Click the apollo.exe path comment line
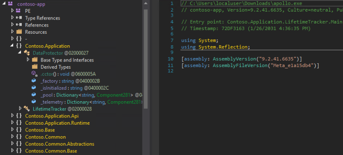The height and width of the screenshot is (155, 343). coord(241,3)
